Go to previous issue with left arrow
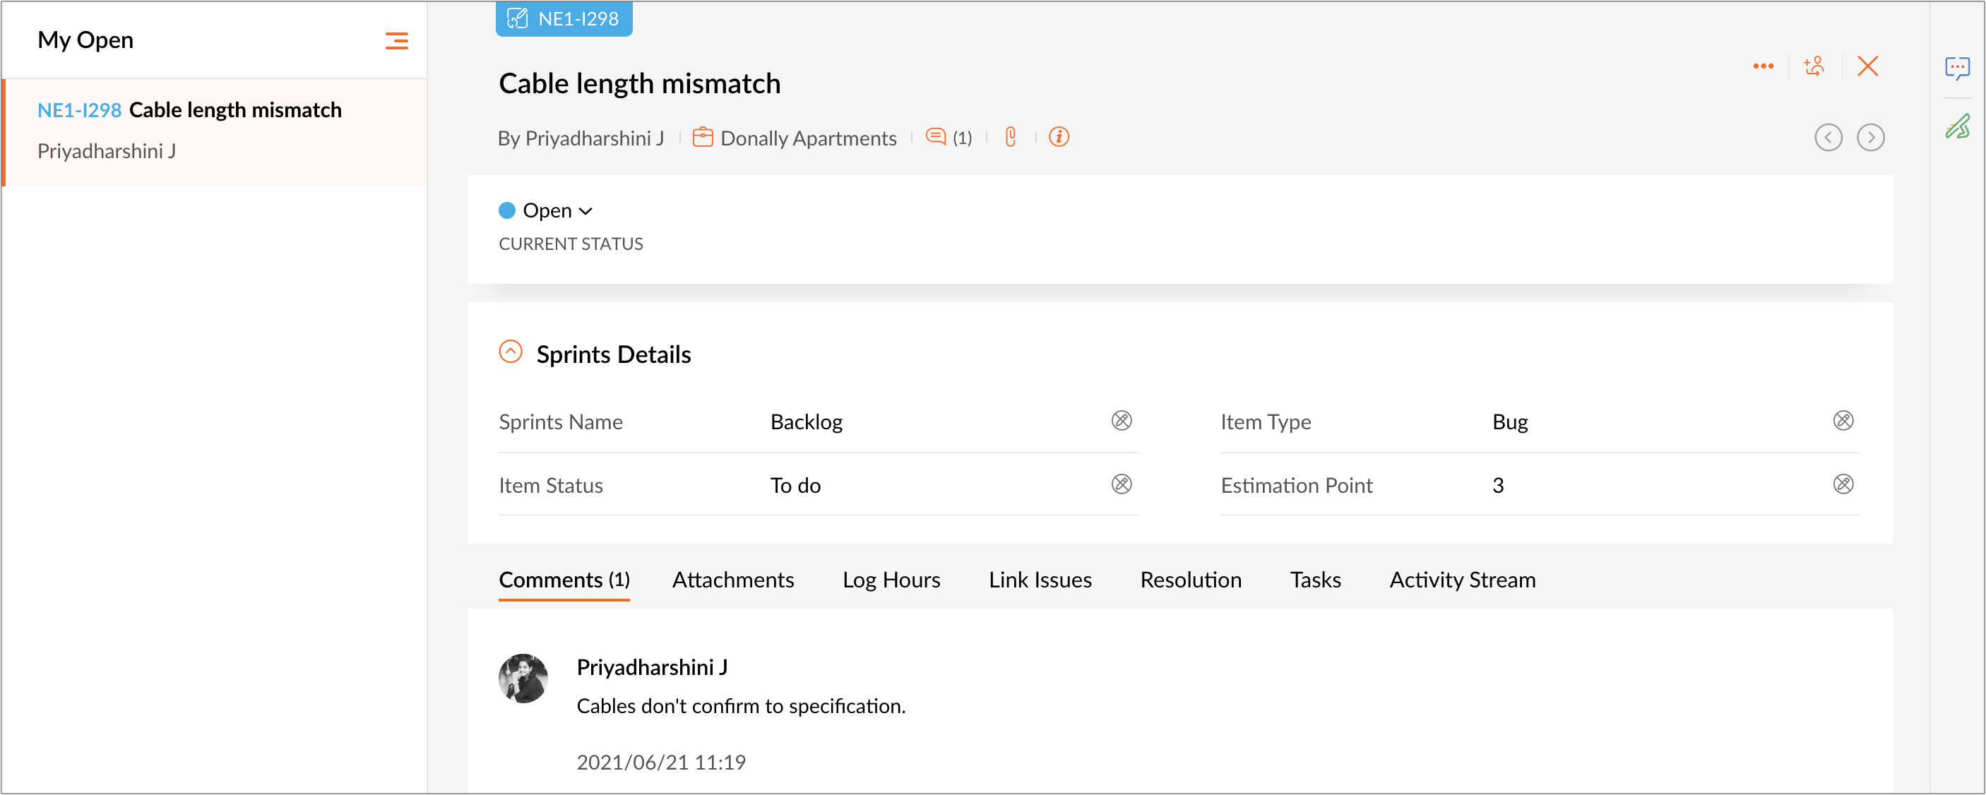 (1828, 137)
